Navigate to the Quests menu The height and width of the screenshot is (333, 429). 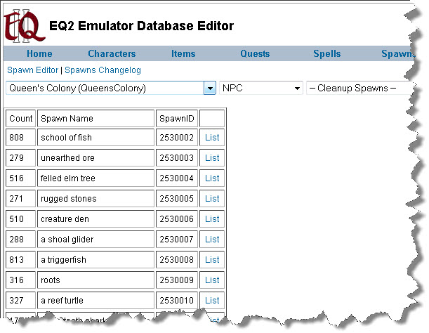click(255, 54)
